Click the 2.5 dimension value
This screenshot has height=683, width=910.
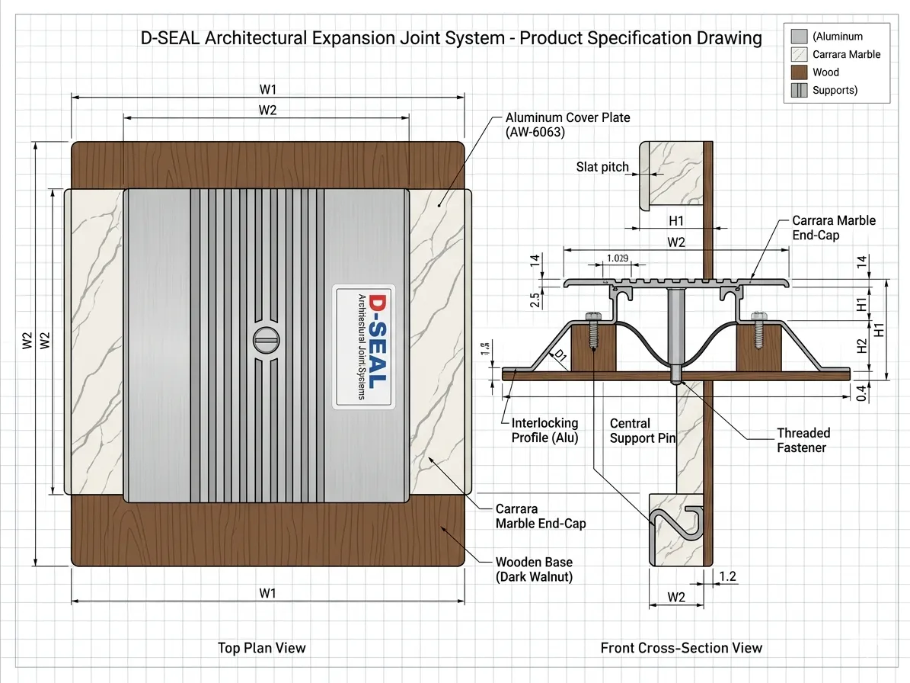(535, 300)
